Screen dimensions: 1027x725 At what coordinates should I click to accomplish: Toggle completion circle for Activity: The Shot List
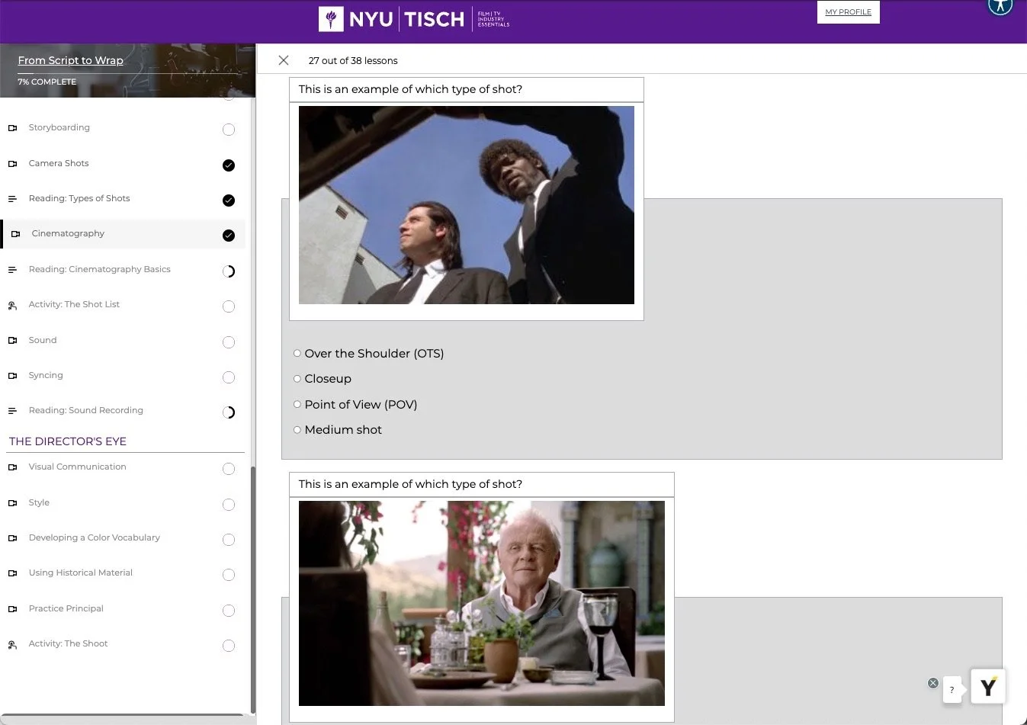click(229, 306)
